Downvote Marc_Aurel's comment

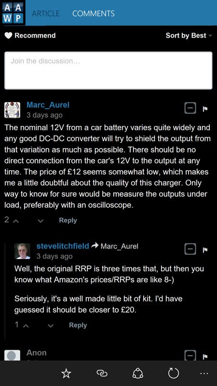click(x=41, y=221)
